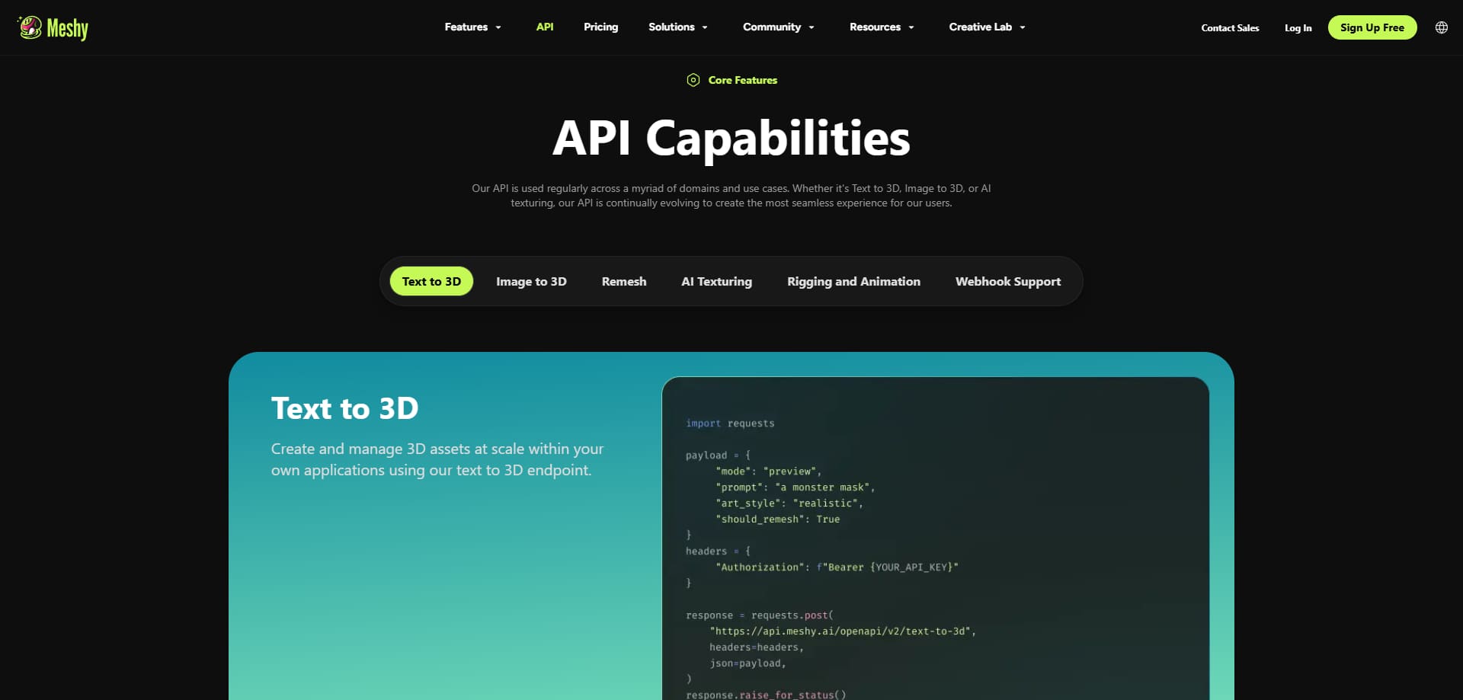Click the "json=payload," code line
The height and width of the screenshot is (700, 1463).
[x=748, y=663]
